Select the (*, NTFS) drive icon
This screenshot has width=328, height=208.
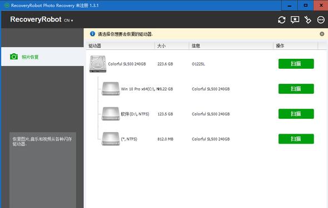click(x=111, y=139)
